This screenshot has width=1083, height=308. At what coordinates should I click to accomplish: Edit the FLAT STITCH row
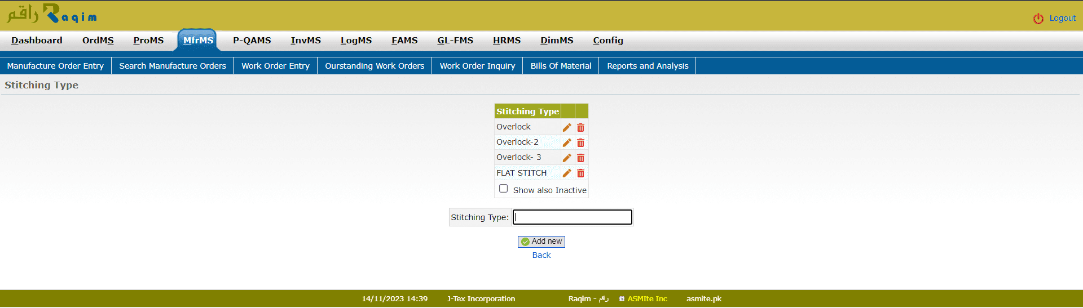pos(567,173)
